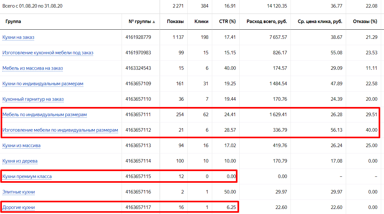Select spend value 7 657.57
This screenshot has width=384, height=214.
point(278,37)
